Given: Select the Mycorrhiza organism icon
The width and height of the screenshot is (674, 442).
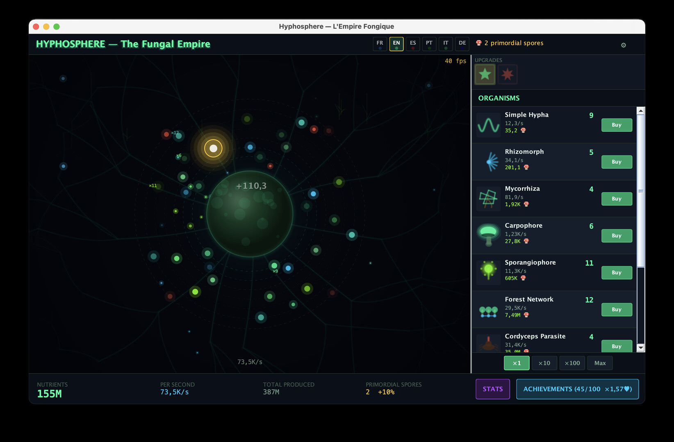Looking at the screenshot, I should click(488, 198).
